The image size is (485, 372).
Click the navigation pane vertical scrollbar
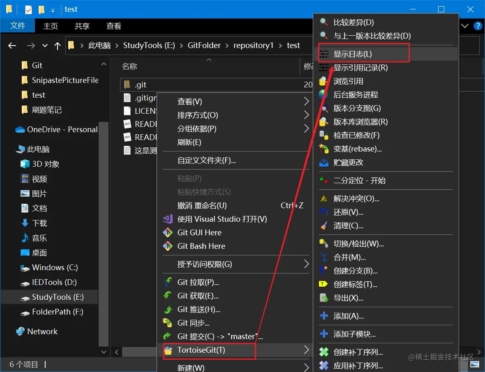[104, 235]
